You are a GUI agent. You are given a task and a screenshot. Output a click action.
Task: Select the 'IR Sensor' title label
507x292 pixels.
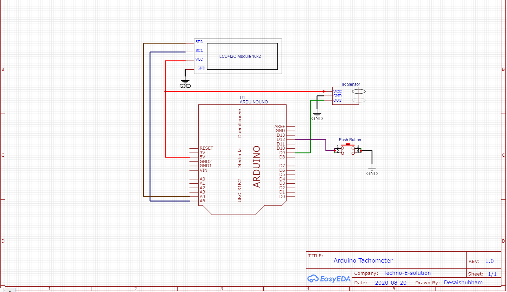click(351, 84)
